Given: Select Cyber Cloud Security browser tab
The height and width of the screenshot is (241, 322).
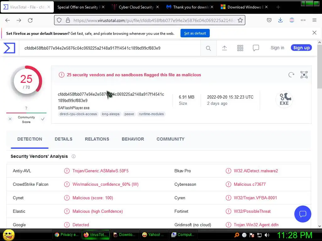Looking at the screenshot, I should pyautogui.click(x=136, y=7).
